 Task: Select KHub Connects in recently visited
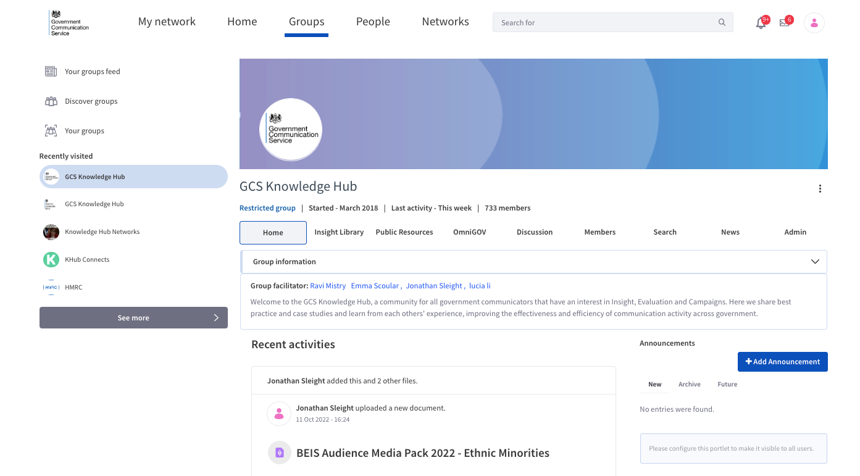click(x=86, y=259)
